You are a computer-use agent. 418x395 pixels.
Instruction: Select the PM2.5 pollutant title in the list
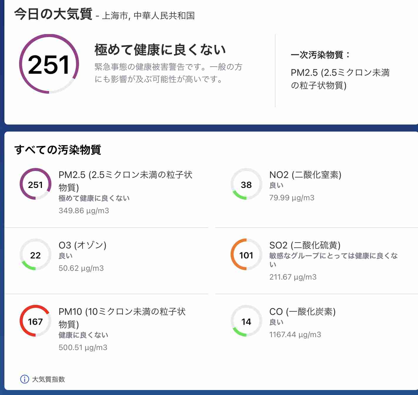[x=125, y=181]
